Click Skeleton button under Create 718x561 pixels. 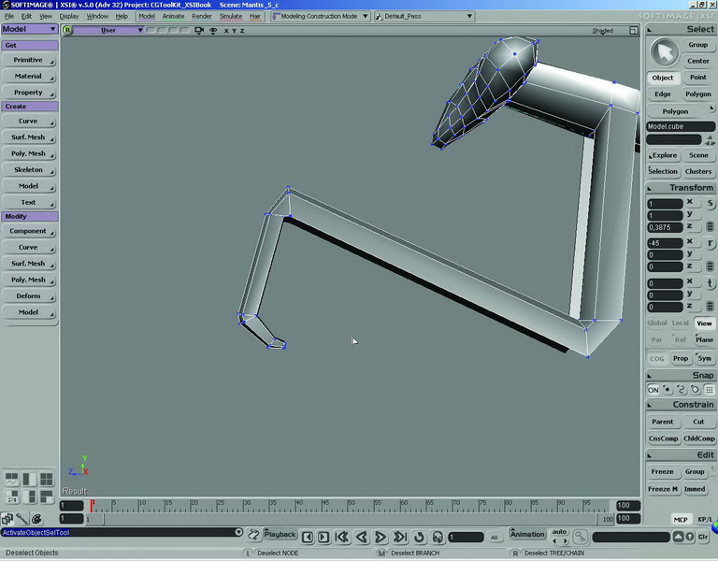tap(28, 169)
